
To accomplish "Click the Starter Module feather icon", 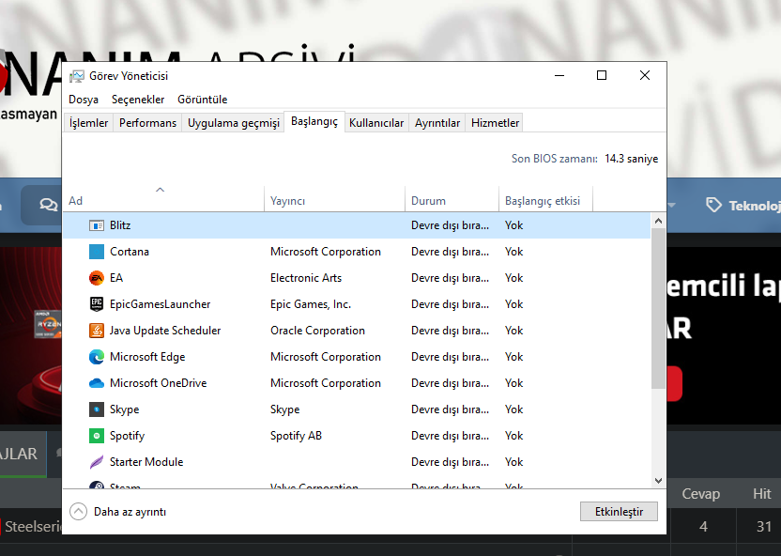I will [96, 462].
